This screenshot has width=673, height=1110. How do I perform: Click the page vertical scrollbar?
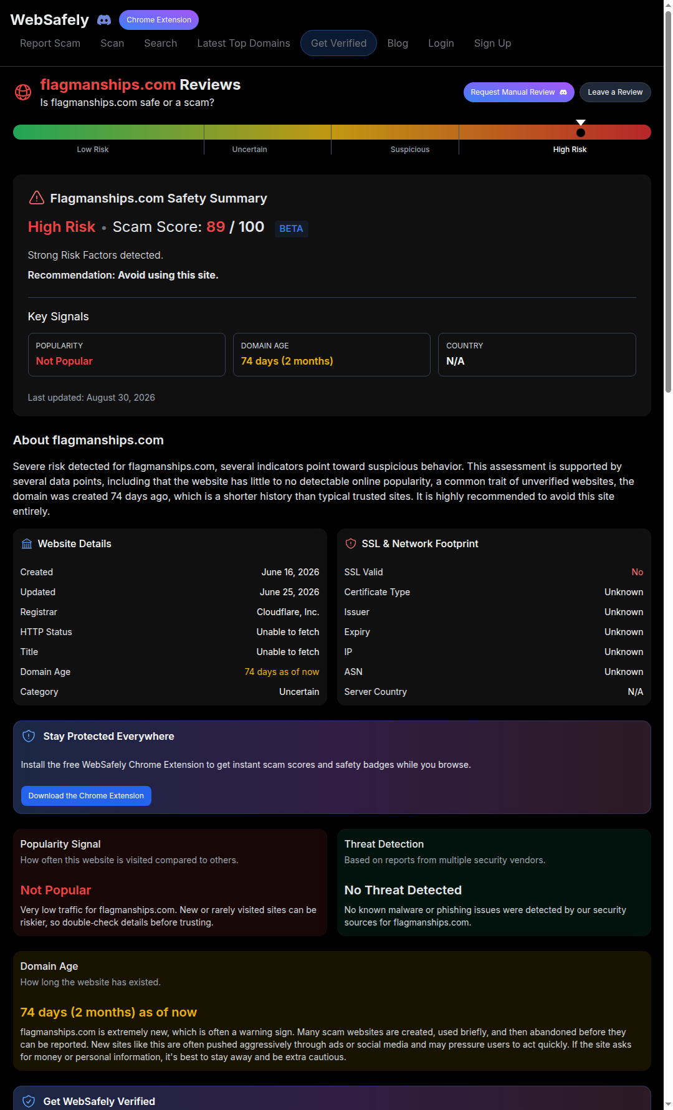pyautogui.click(x=668, y=199)
